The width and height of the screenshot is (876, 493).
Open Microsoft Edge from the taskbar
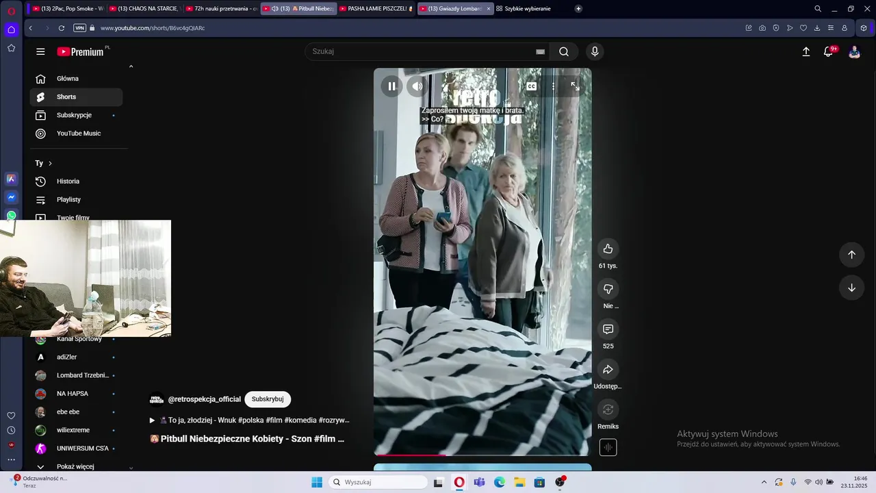pyautogui.click(x=500, y=482)
